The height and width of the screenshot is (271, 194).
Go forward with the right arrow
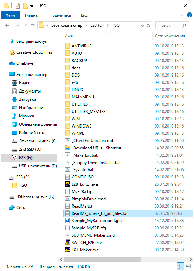(18, 25)
